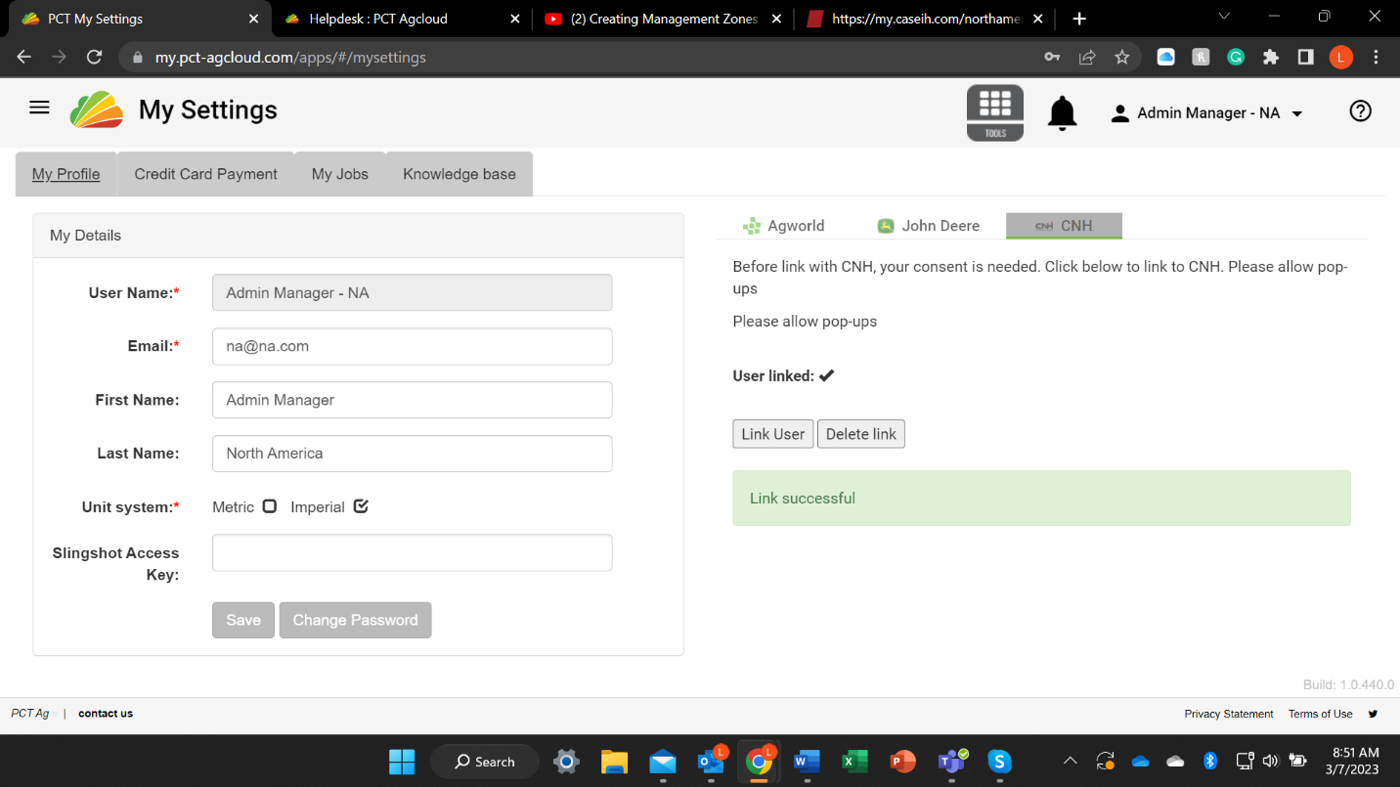This screenshot has width=1400, height=787.
Task: Click the PCT Agcloud logo
Action: [x=97, y=110]
